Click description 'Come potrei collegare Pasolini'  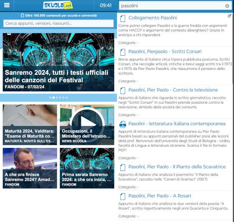pos(173,30)
